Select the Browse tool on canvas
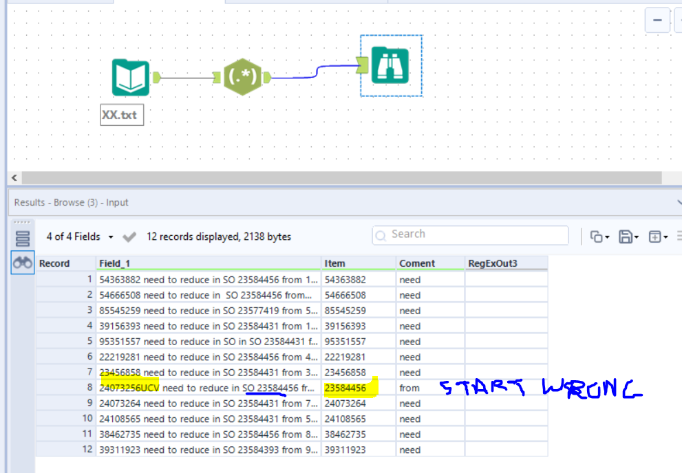The height and width of the screenshot is (473, 682). 390,65
